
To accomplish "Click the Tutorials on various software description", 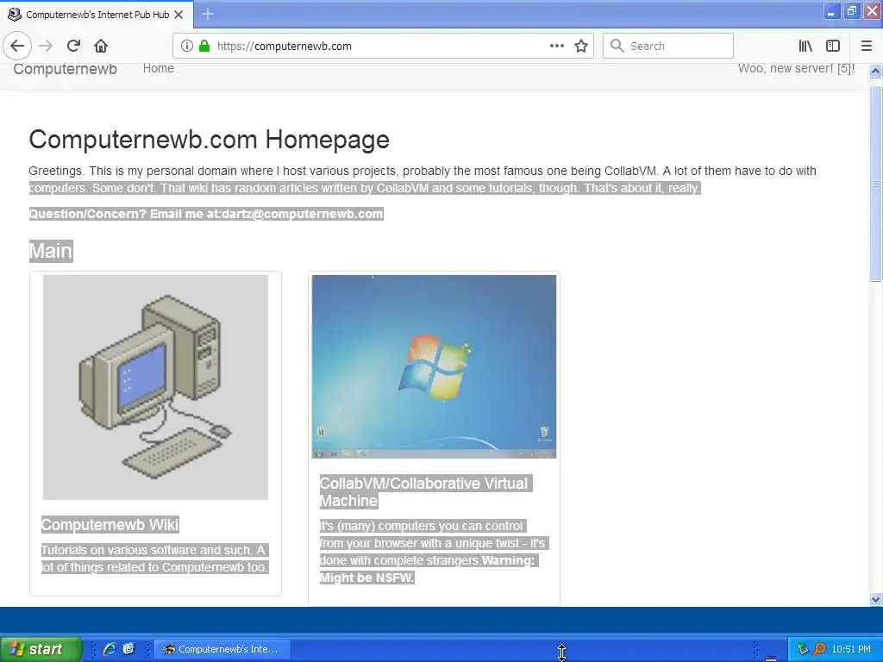I will pyautogui.click(x=155, y=559).
